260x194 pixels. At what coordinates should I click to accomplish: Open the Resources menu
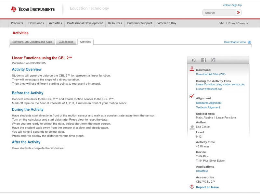click(115, 23)
